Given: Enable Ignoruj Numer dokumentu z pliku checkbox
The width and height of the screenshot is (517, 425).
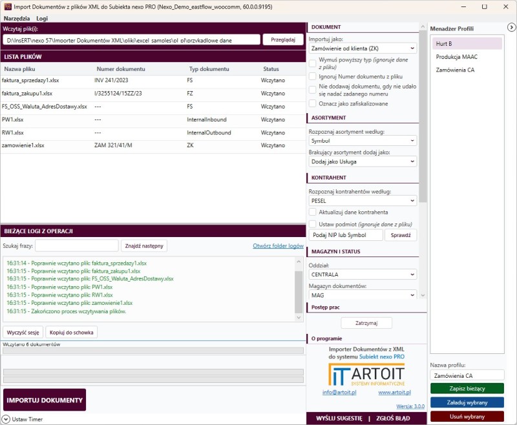Looking at the screenshot, I should [312, 76].
